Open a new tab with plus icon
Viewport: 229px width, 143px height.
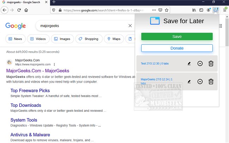54,2
